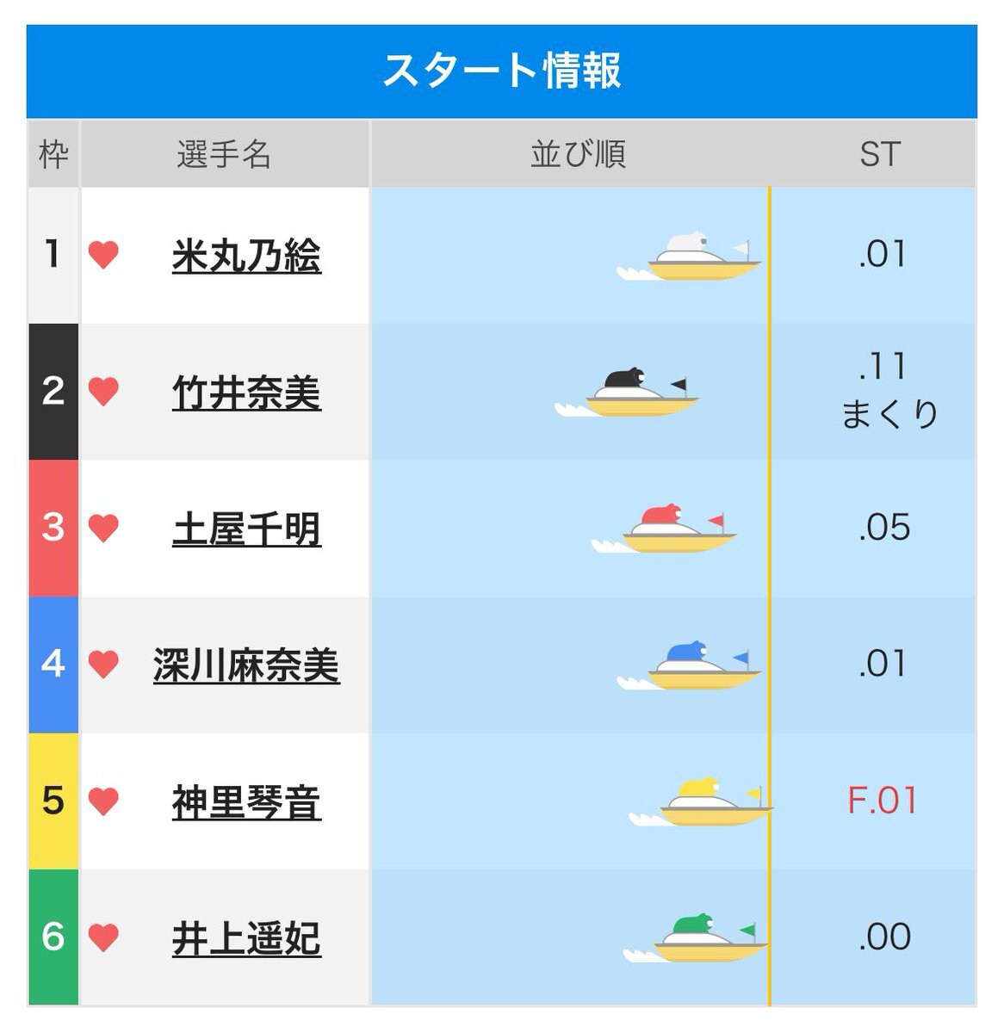Viewport: 1004px width, 1033px height.
Task: Click the スタート情報 header bar
Action: [x=502, y=71]
